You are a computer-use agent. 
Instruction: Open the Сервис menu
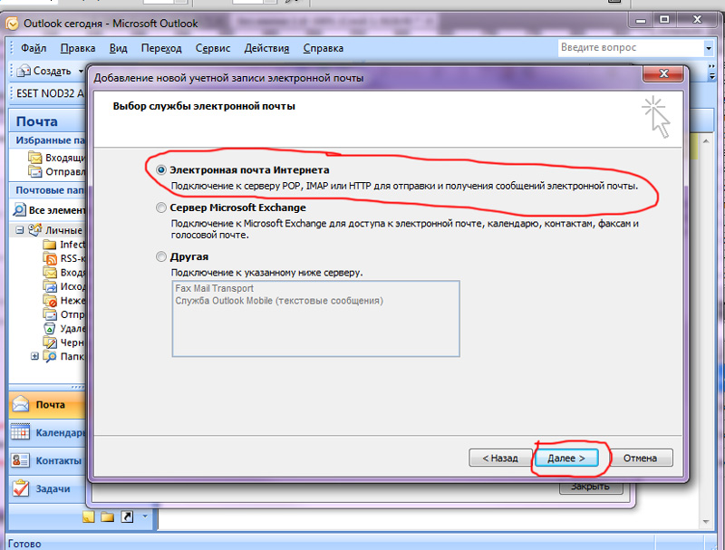(x=212, y=48)
